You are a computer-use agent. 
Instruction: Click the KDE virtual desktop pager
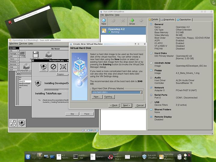click(37, 157)
